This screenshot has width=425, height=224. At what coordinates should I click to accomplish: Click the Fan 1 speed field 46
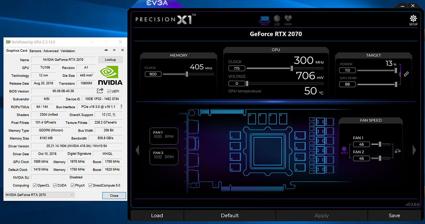click(x=362, y=144)
